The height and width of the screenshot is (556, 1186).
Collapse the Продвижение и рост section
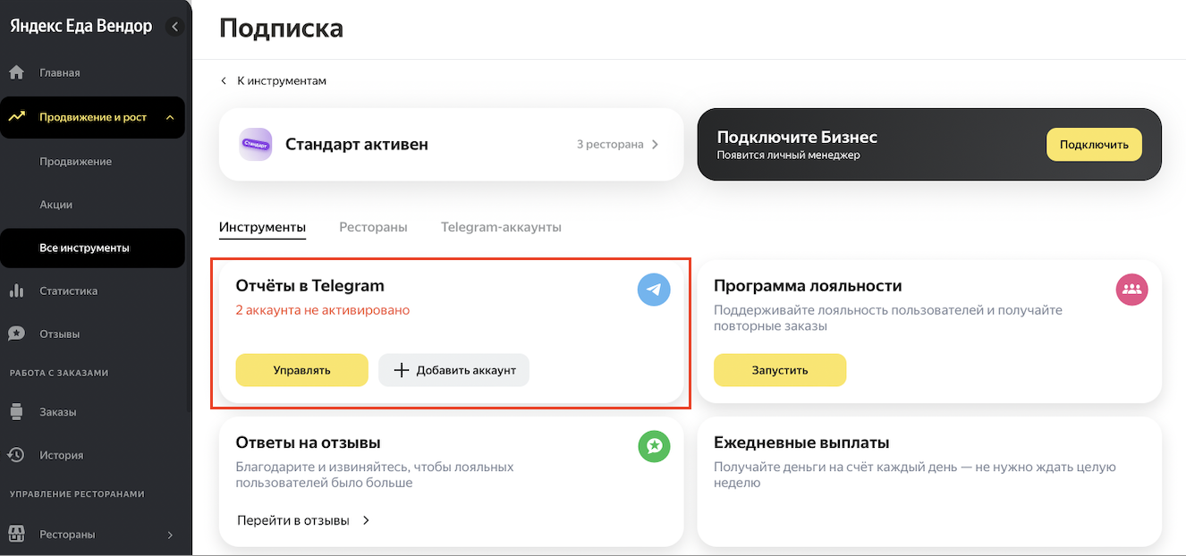coord(169,117)
